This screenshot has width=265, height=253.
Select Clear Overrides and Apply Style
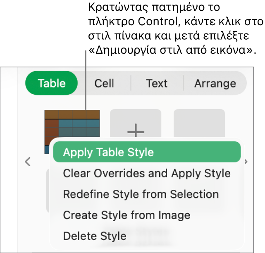coord(147,173)
